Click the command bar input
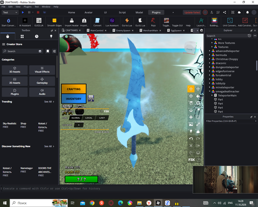 (96, 188)
